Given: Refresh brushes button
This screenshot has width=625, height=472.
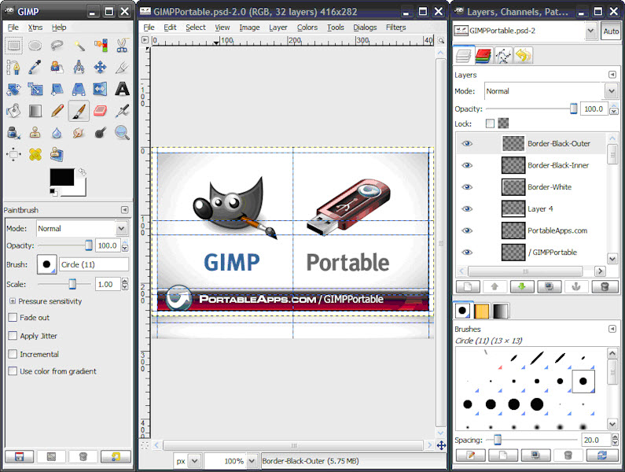Looking at the screenshot, I should click(x=602, y=455).
